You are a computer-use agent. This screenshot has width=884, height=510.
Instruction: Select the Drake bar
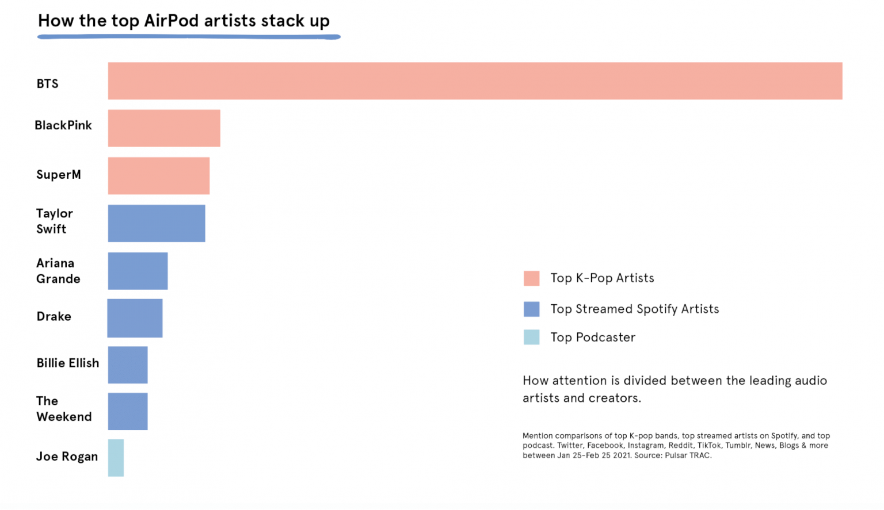135,318
